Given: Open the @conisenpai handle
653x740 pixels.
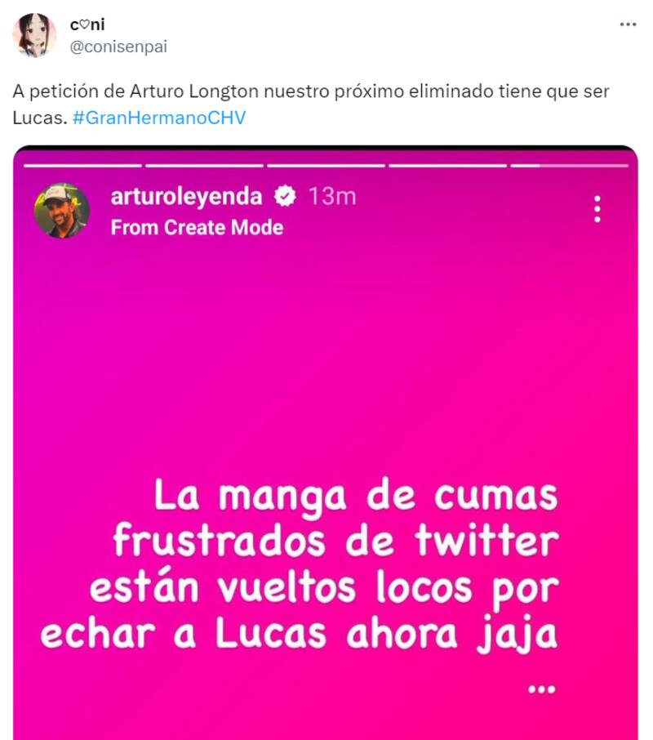Looking at the screenshot, I should [x=118, y=47].
